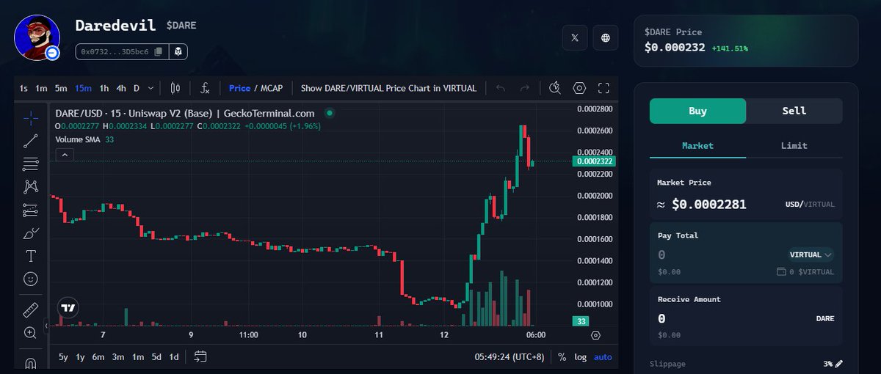Edit slippage with the pencil icon

(838, 364)
